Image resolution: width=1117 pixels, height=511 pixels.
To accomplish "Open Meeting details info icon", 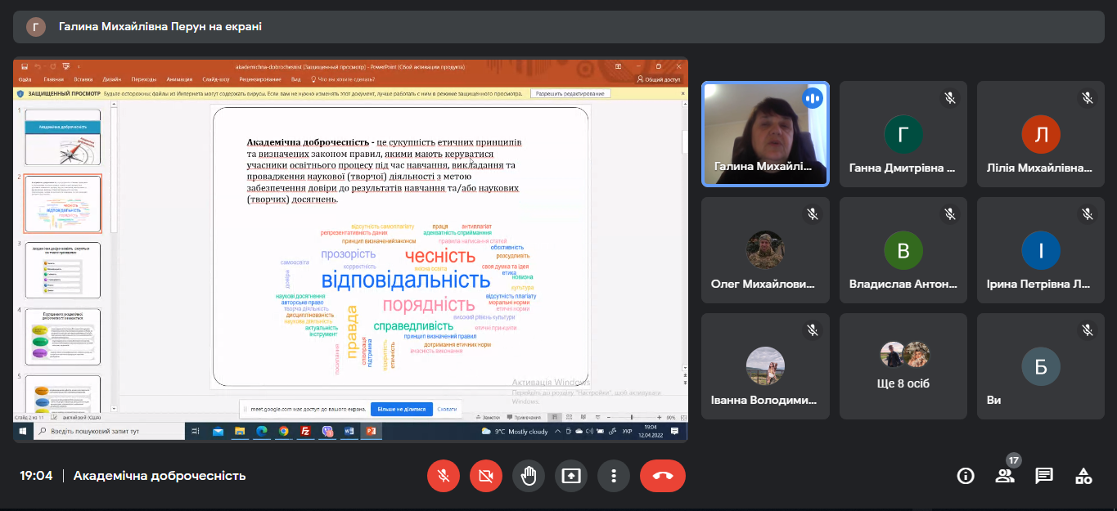I will coord(966,476).
